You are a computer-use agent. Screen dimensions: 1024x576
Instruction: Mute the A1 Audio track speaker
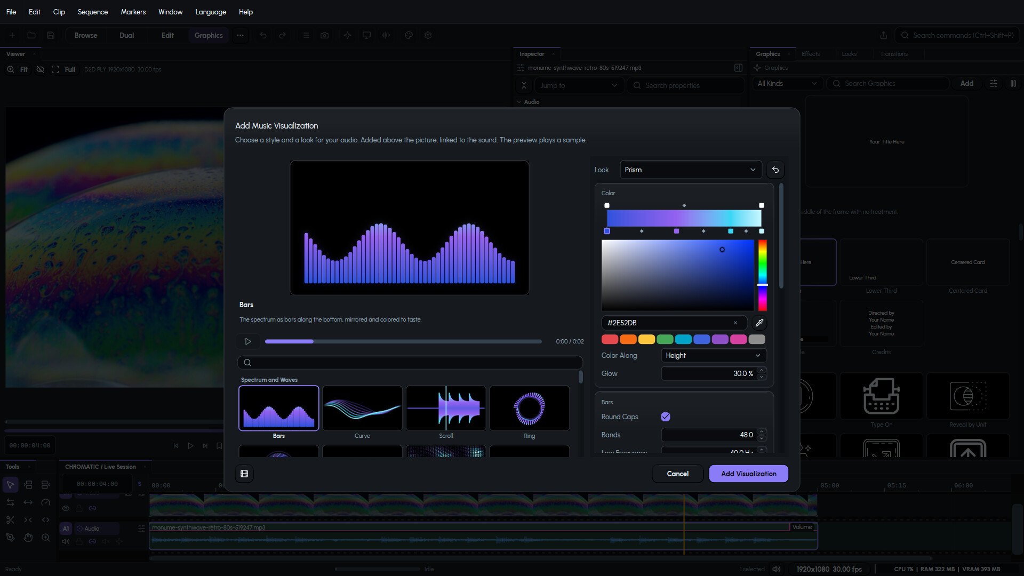66,541
